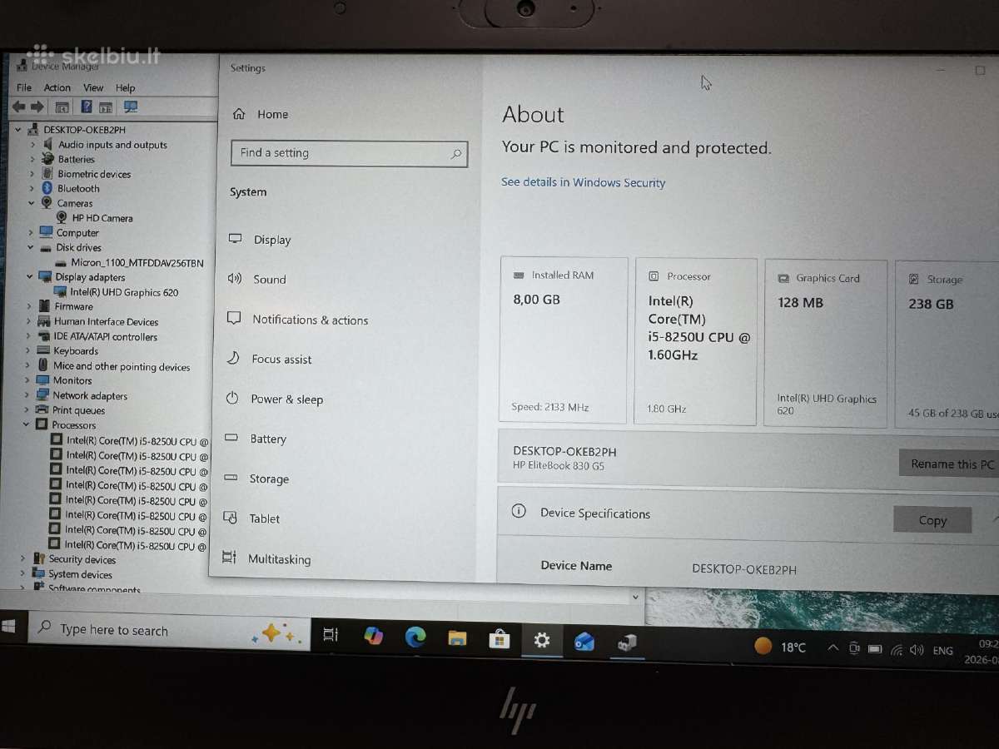Expand the Batteries category chevron
999x749 pixels.
[x=32, y=160]
